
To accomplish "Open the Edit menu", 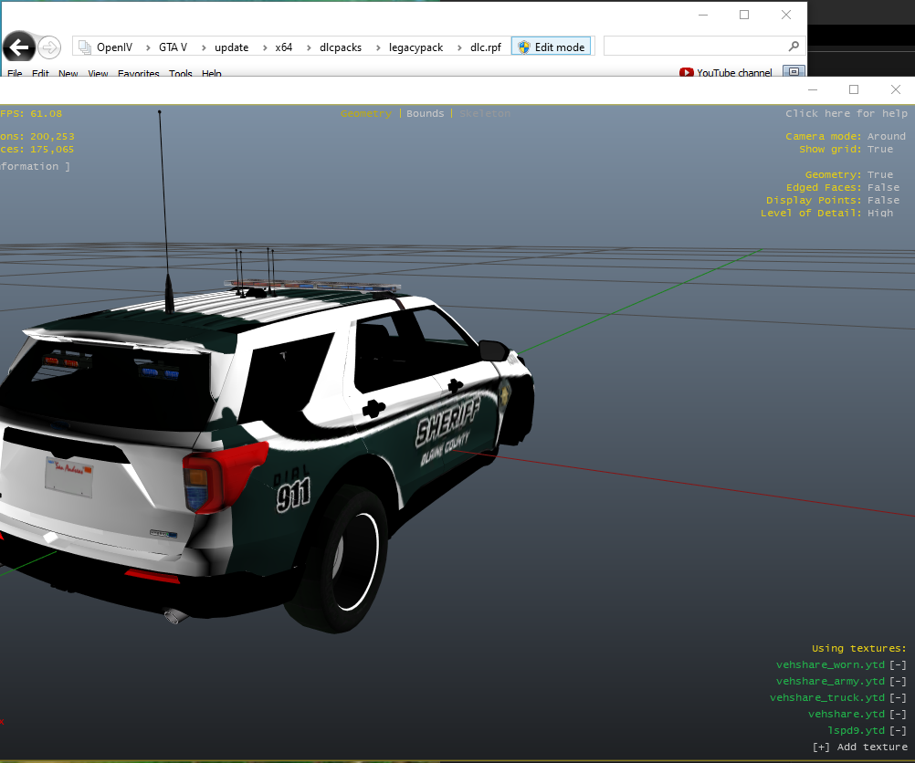I will 40,73.
